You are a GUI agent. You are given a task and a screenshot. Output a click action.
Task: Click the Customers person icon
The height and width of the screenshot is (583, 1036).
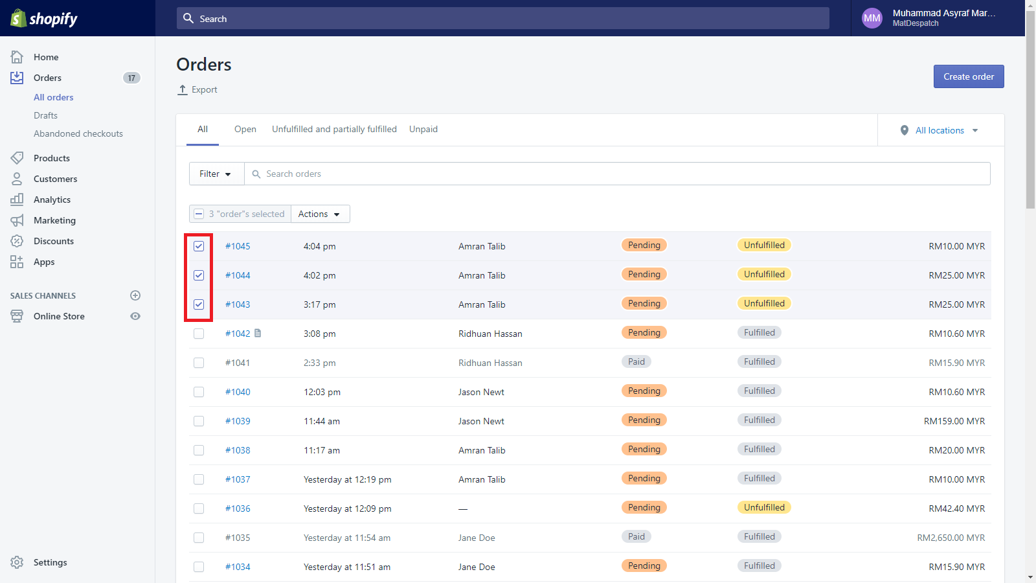[x=17, y=179]
